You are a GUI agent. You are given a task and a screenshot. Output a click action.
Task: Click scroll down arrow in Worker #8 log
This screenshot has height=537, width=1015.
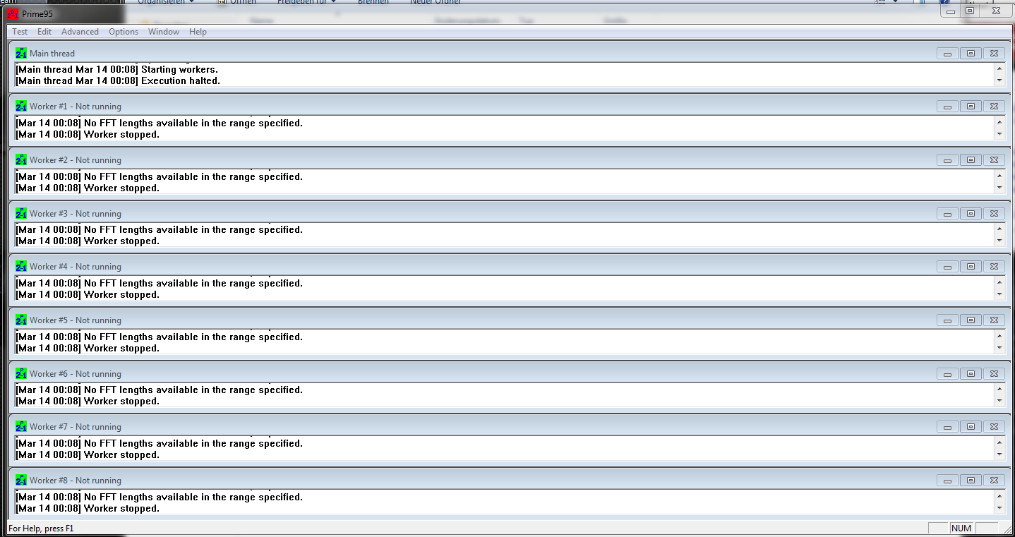click(999, 508)
